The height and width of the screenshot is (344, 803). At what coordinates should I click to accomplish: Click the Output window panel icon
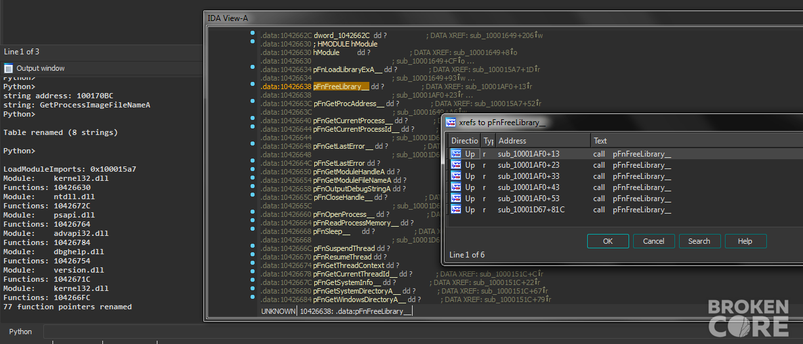point(9,68)
